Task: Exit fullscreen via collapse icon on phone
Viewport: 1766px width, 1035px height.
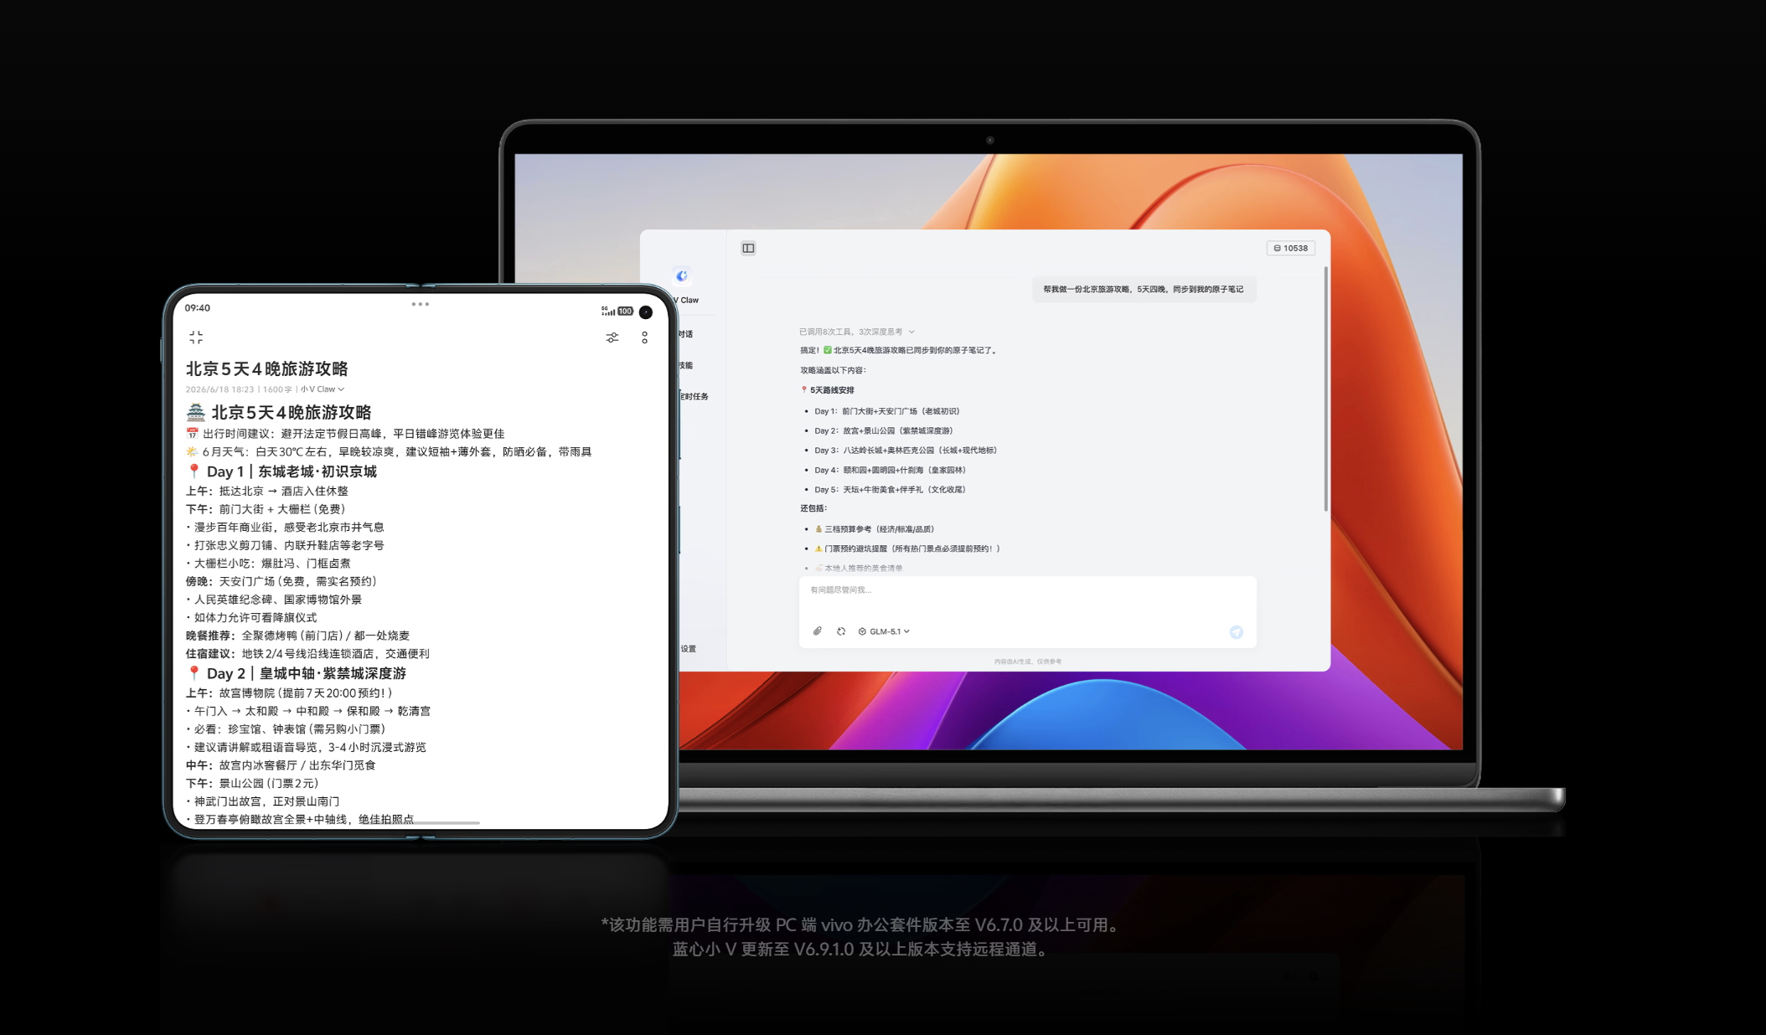Action: 196,337
